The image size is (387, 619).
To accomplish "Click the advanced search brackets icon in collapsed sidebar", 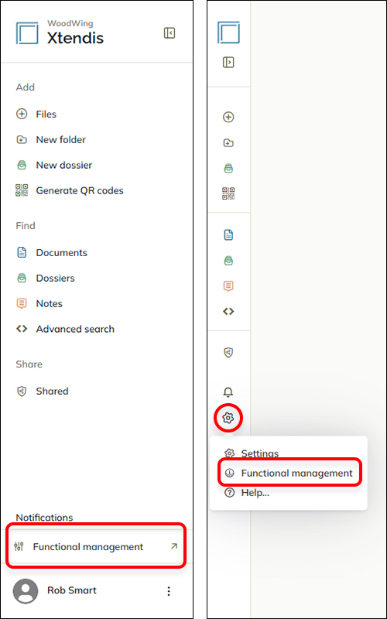I will [228, 312].
